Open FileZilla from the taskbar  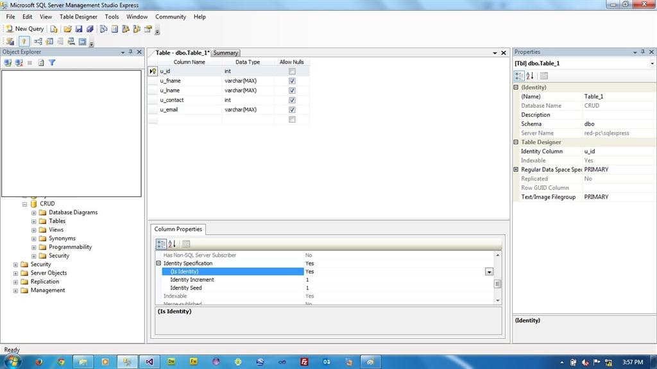coord(305,362)
